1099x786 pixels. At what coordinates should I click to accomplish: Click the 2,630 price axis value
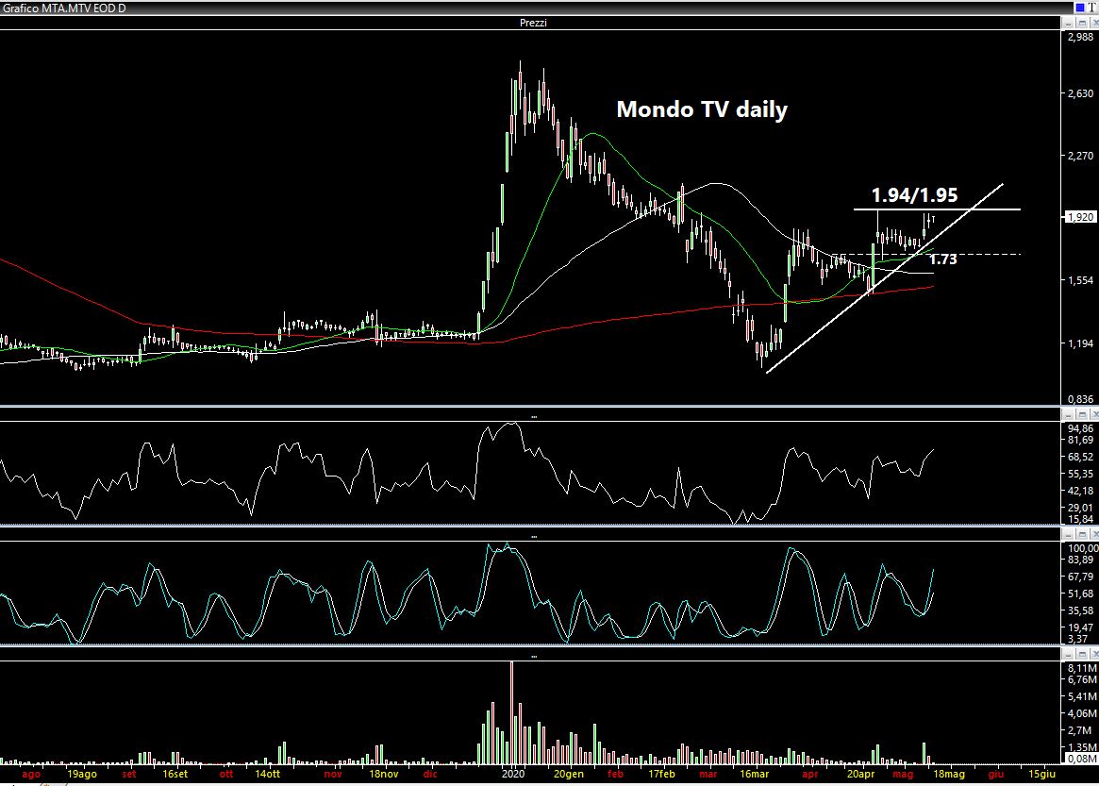pyautogui.click(x=1080, y=93)
